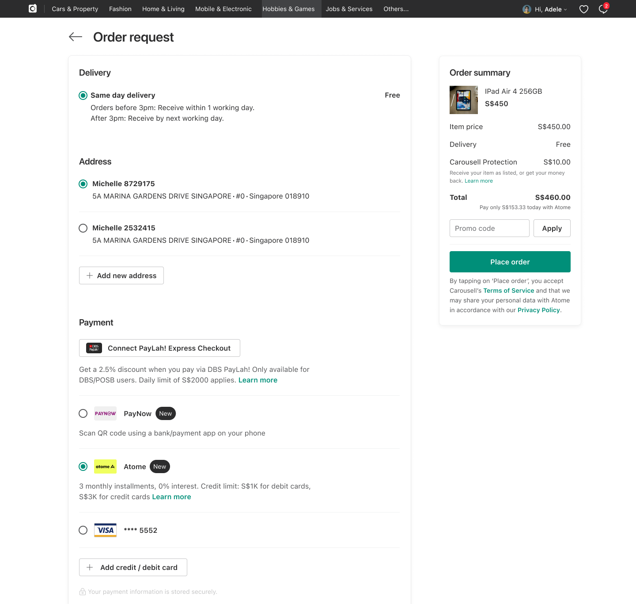The width and height of the screenshot is (636, 604).
Task: Open chat messages with notification badge
Action: coord(603,9)
